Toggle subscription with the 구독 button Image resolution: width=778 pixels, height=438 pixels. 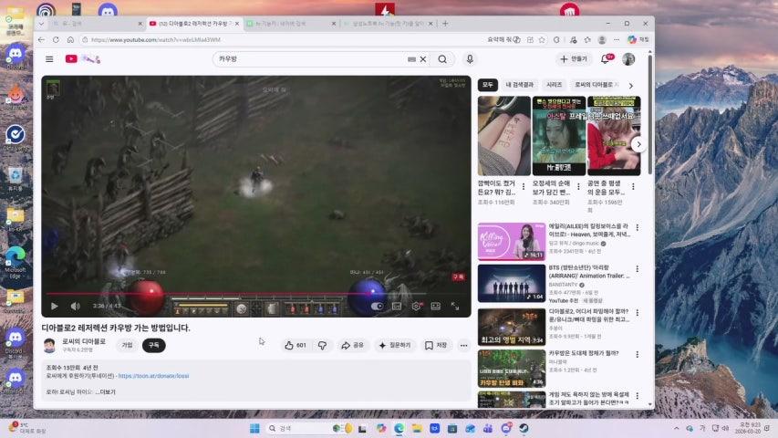pos(154,346)
